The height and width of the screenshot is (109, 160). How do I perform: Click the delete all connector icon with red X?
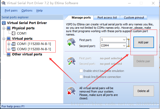pyautogui.click(x=71, y=91)
